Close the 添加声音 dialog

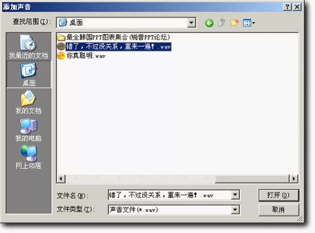click(x=297, y=7)
